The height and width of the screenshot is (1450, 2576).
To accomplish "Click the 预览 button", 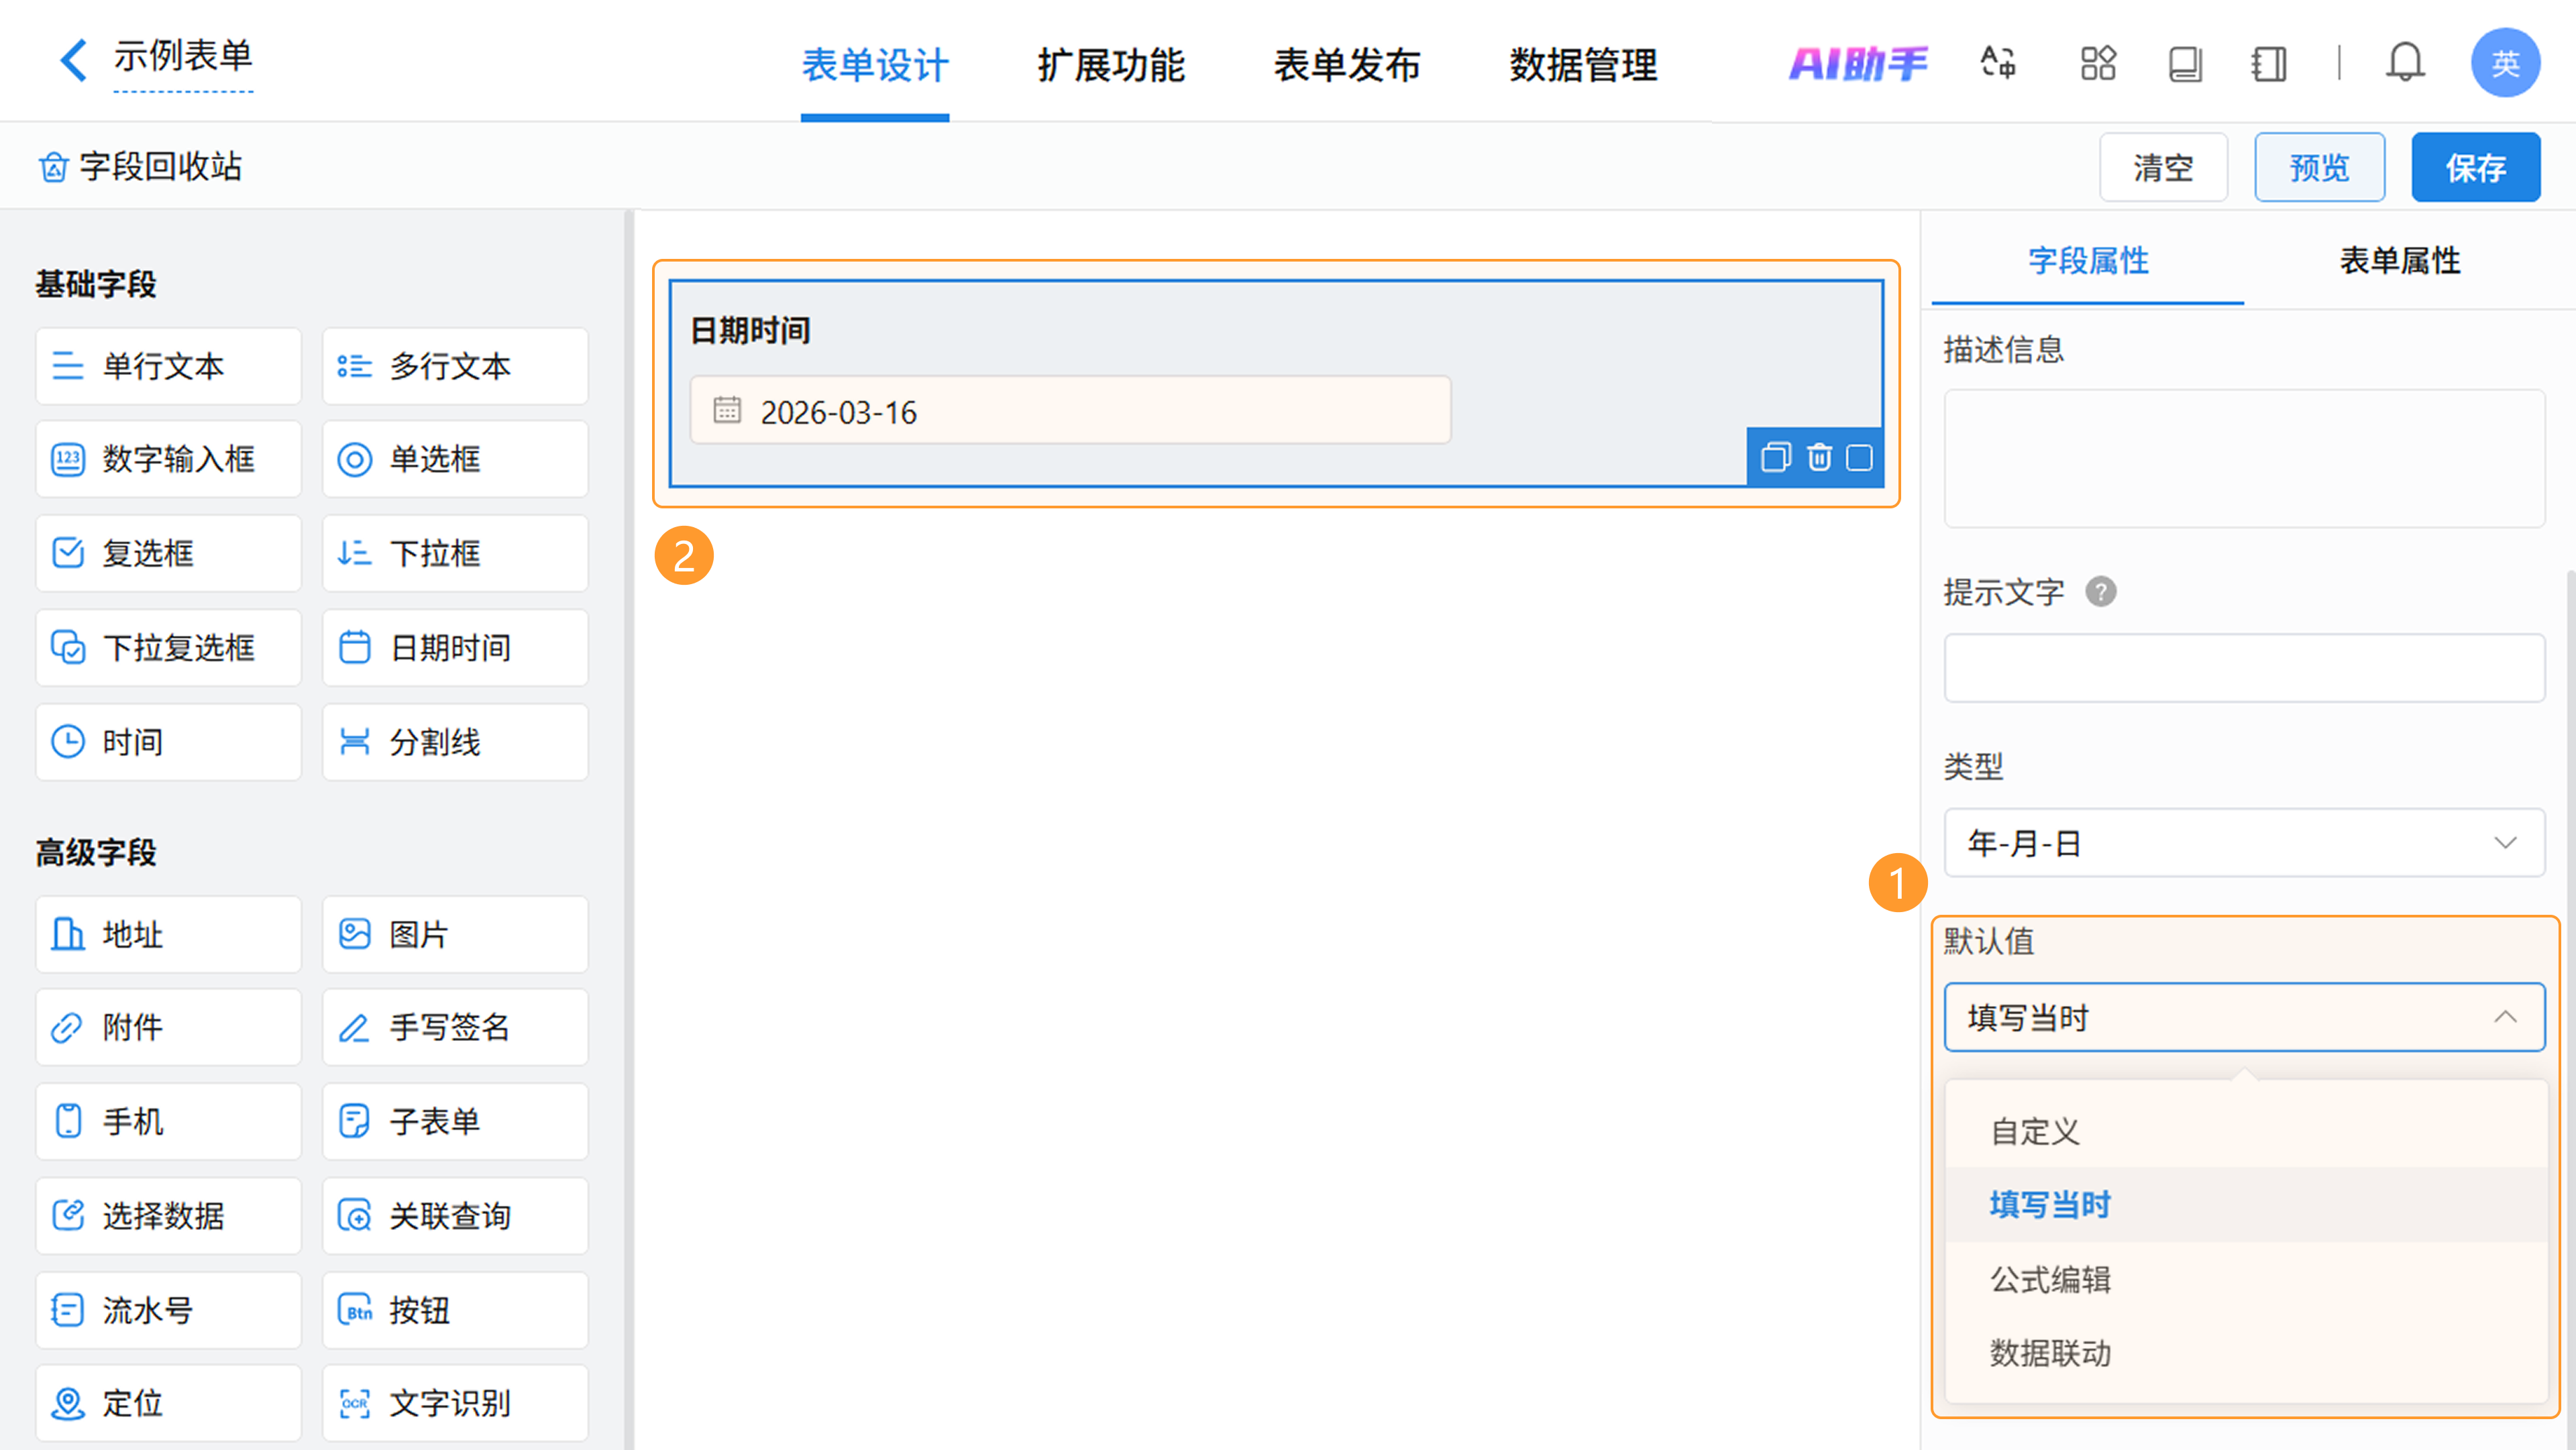I will coord(2318,167).
